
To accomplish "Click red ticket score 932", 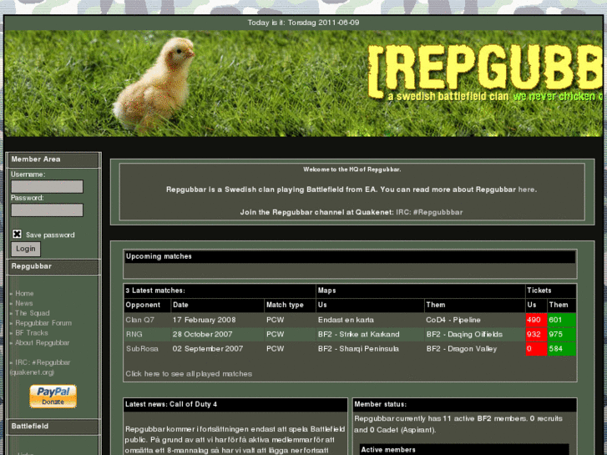I will [x=536, y=334].
